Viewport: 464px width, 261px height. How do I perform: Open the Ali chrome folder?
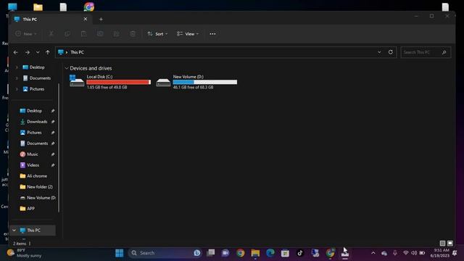tap(37, 176)
